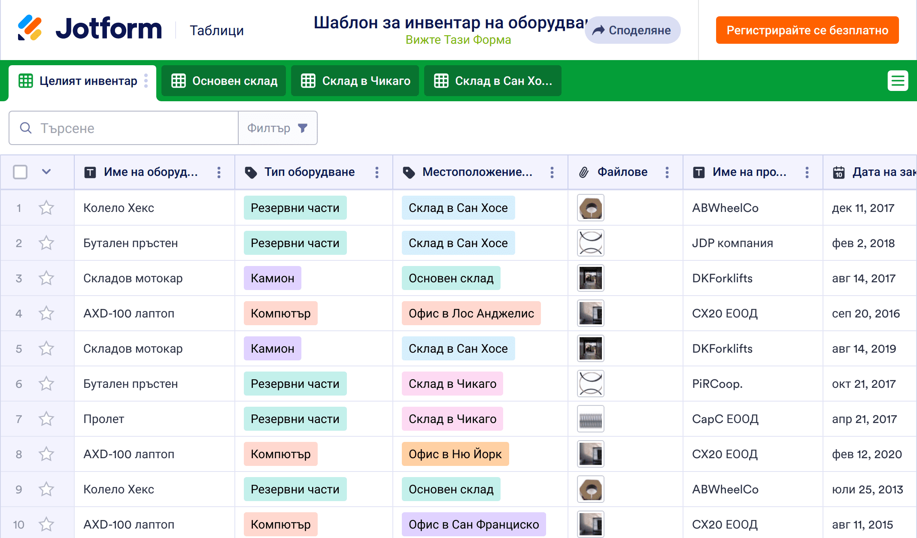Open the 'Име на оборуд...' column menu
917x538 pixels.
[x=219, y=172]
